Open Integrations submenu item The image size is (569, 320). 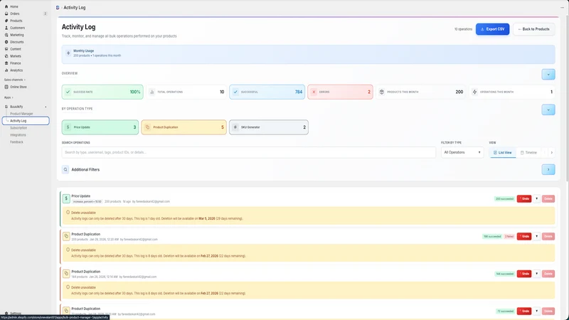pyautogui.click(x=18, y=135)
